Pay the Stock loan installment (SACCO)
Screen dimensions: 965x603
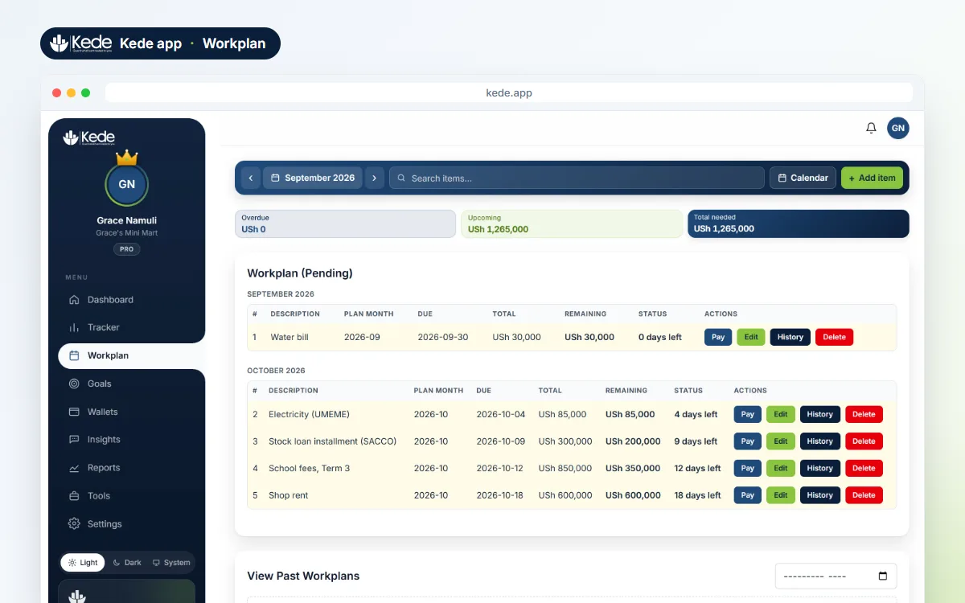coord(748,441)
